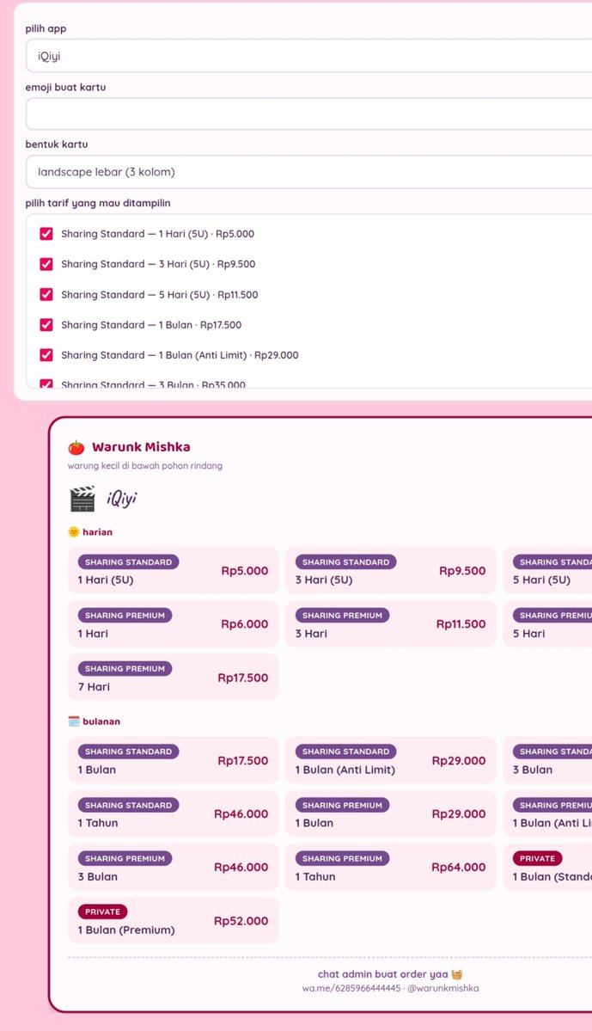This screenshot has height=1031, width=592.
Task: Click the Rp64.000 price
Action: 459,868
